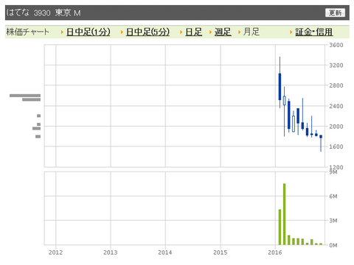Screen dimensions: 354x265
Task: Click the 3600 price axis label
Action: point(336,45)
